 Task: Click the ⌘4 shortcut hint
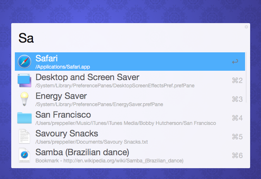tap(237, 118)
